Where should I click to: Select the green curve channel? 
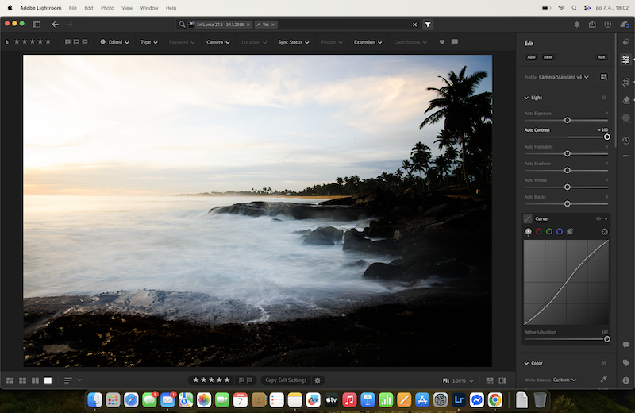coord(549,231)
